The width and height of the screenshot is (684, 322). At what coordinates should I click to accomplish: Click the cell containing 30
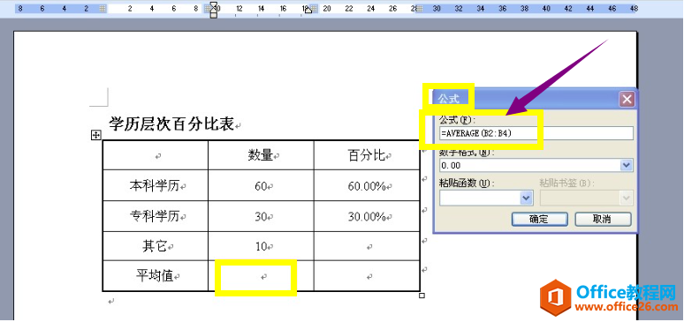[261, 216]
